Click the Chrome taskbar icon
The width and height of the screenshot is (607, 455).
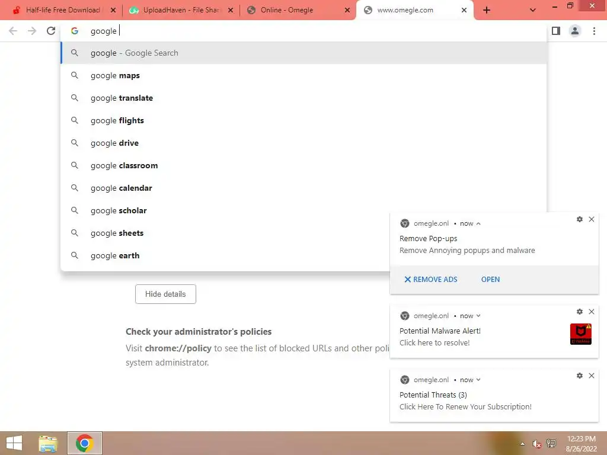(x=85, y=443)
